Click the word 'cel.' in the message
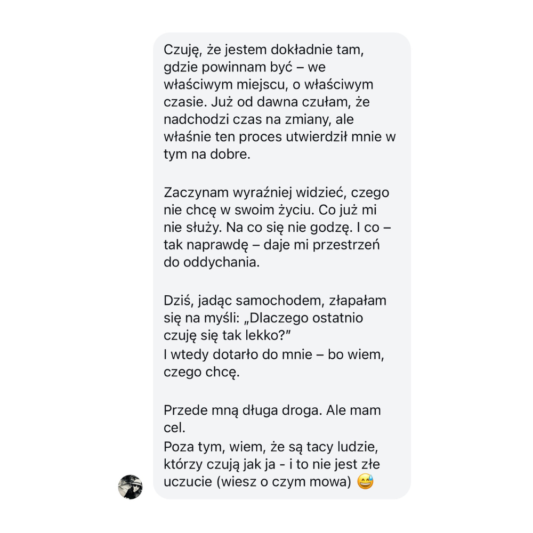 (x=174, y=428)
